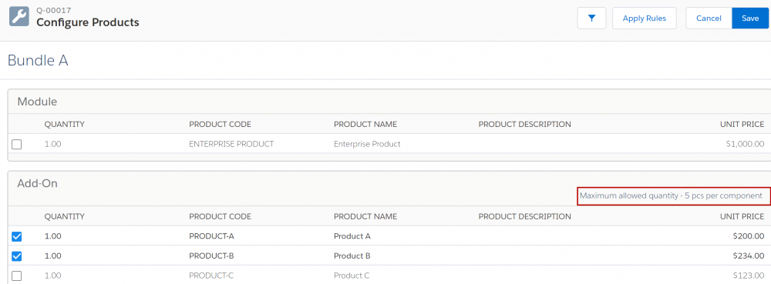Viewport: 771px width, 284px height.
Task: Click the Maximum allowed quantity note
Action: (x=671, y=195)
